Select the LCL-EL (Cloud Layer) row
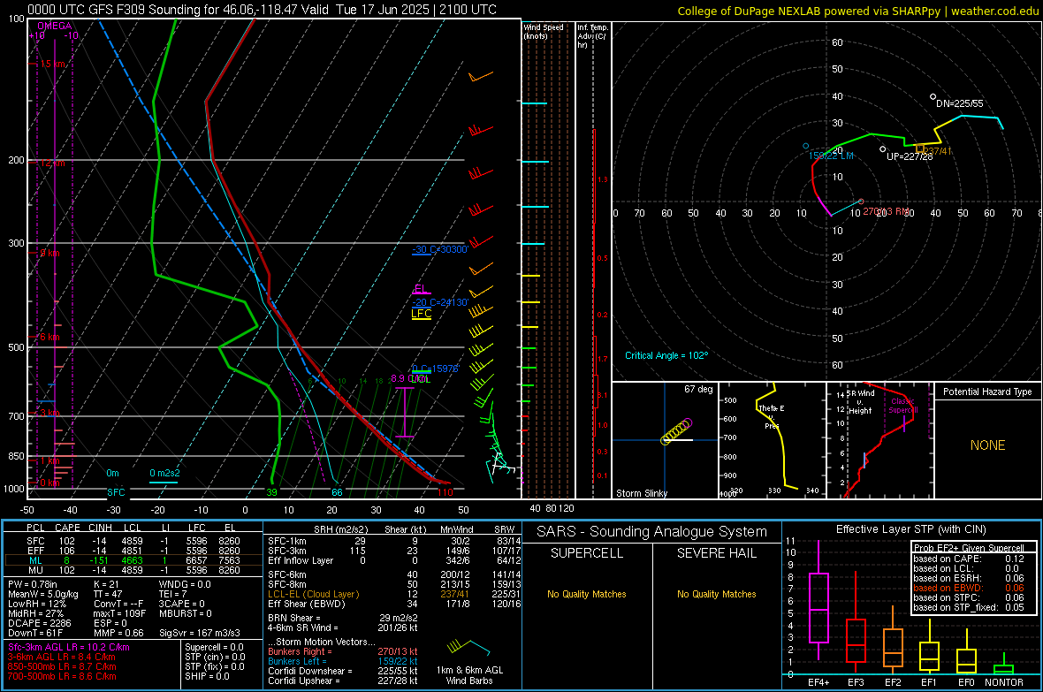 [x=394, y=594]
